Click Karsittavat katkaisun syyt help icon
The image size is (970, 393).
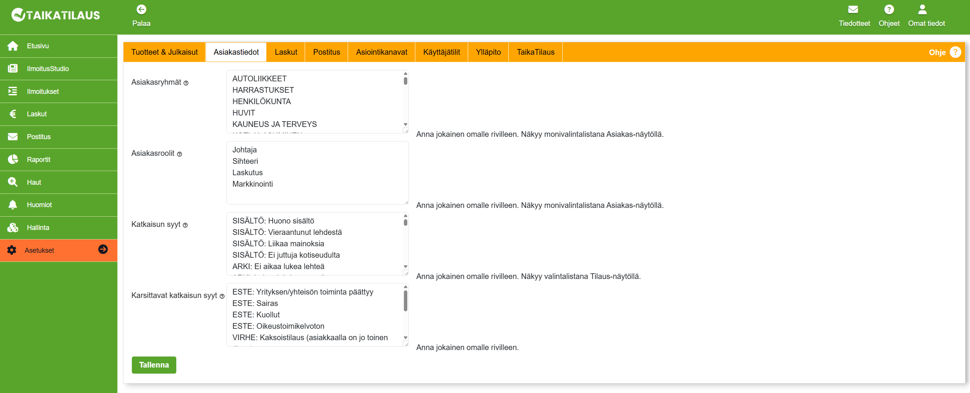[x=222, y=296]
